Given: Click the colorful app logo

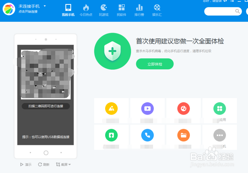Looking at the screenshot, I should click(x=9, y=9).
